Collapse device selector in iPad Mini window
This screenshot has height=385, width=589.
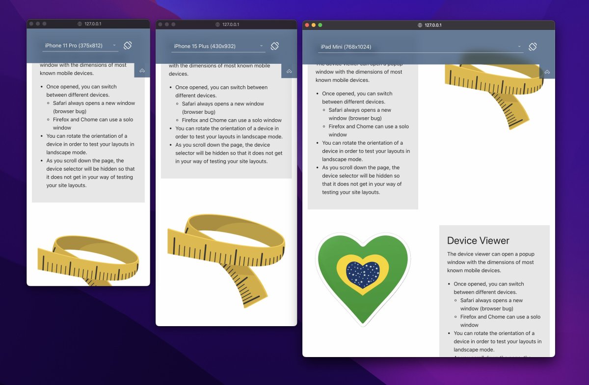click(x=548, y=72)
